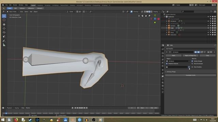Move Armature modifier up arrow

point(208,52)
